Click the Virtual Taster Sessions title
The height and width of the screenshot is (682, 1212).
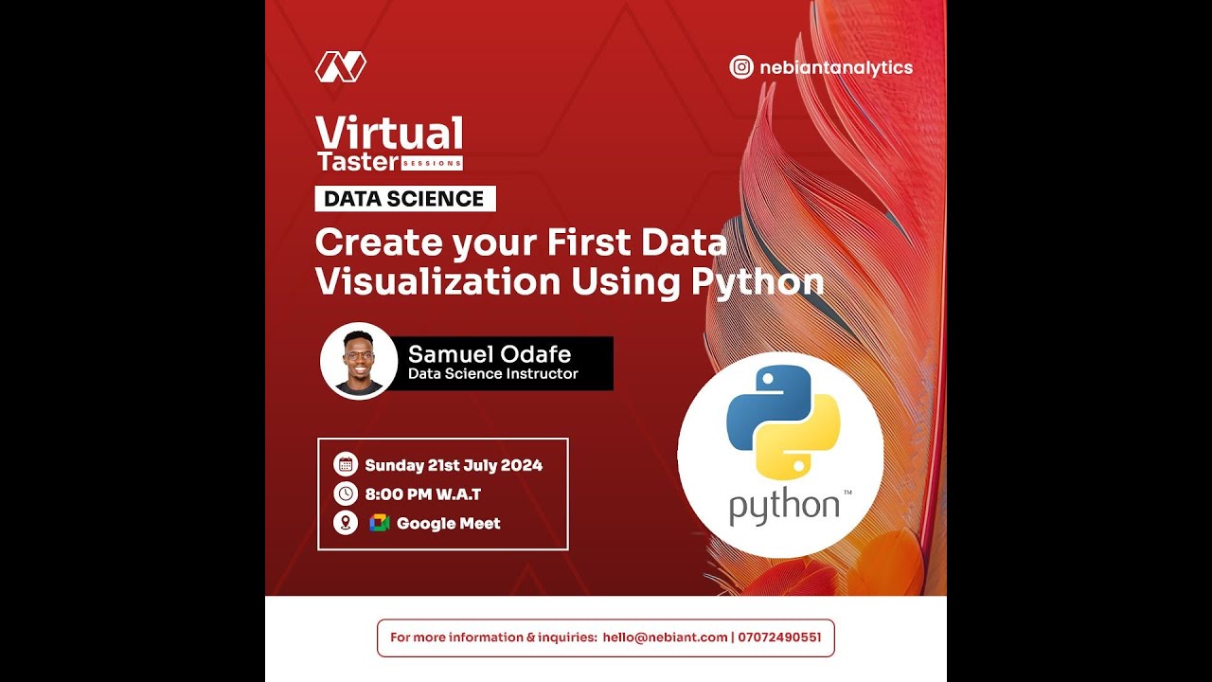pyautogui.click(x=390, y=144)
